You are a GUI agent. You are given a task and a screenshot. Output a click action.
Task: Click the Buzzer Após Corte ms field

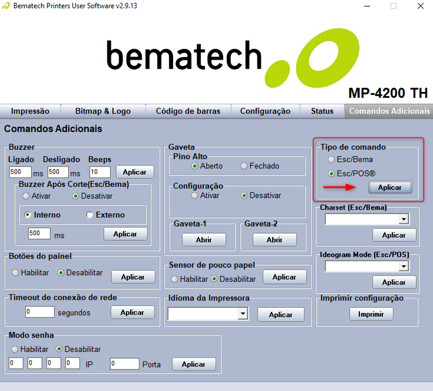(x=39, y=233)
